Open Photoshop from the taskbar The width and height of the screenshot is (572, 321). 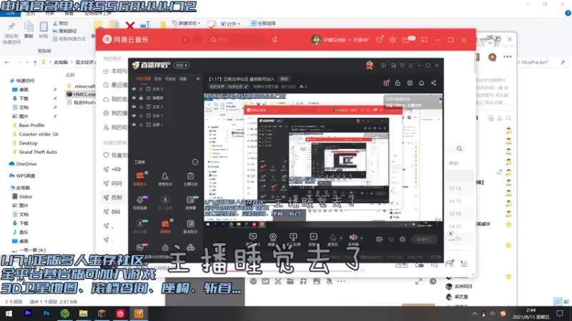(x=46, y=313)
